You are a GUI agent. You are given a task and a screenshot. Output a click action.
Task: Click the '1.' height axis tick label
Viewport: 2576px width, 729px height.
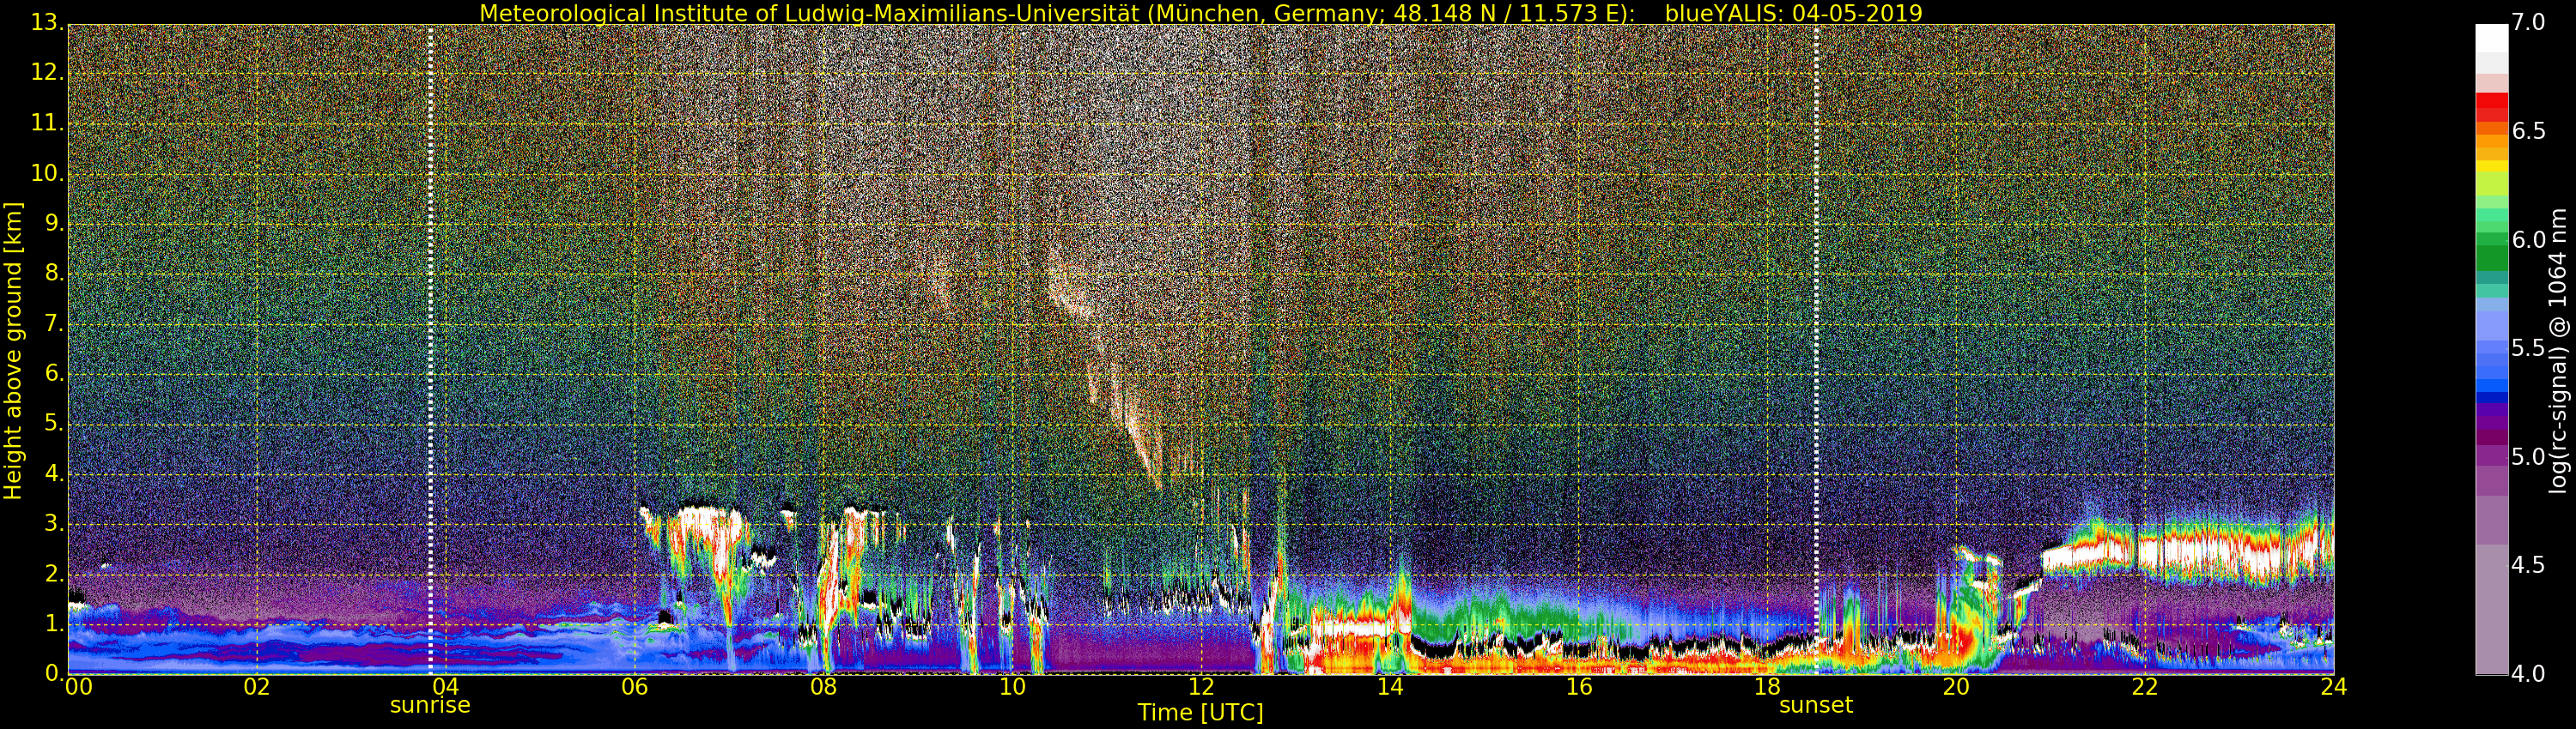54,624
